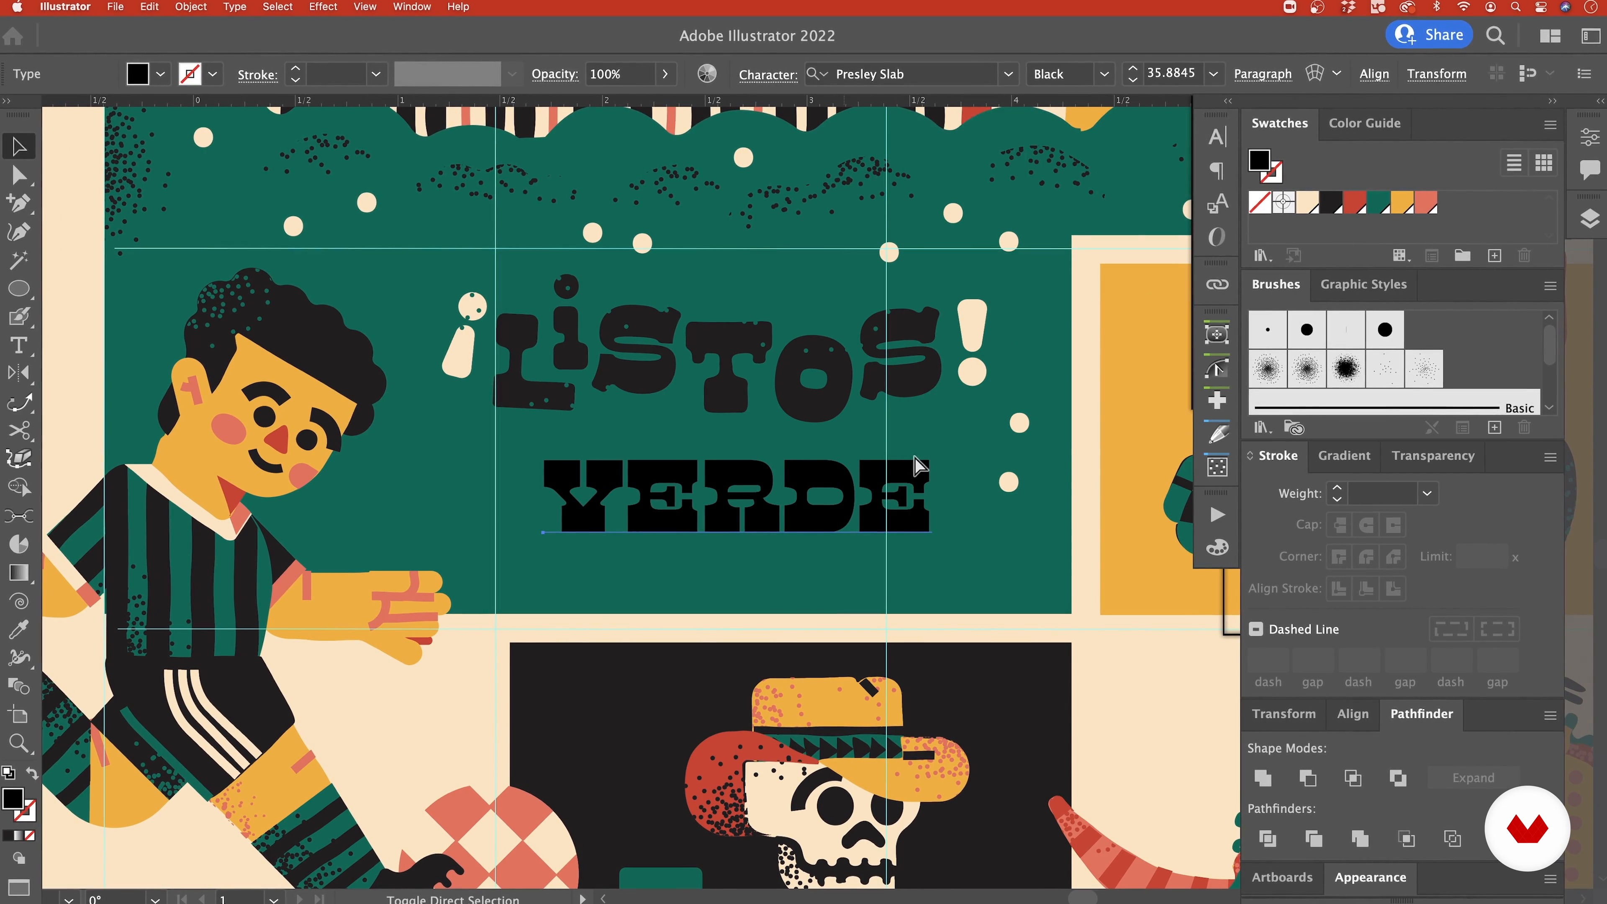Viewport: 1607px width, 904px height.
Task: Choose preserve exact dash lengths option
Action: (x=1451, y=629)
